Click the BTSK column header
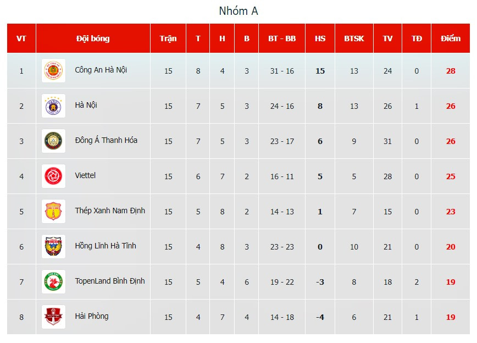This screenshot has width=477, height=343. (354, 38)
